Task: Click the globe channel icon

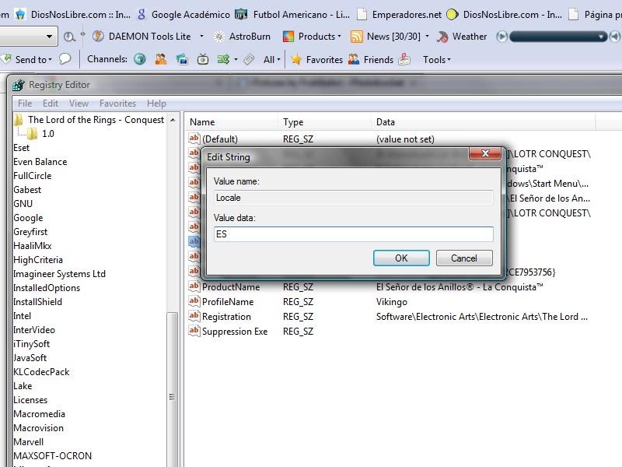Action: coord(140,59)
